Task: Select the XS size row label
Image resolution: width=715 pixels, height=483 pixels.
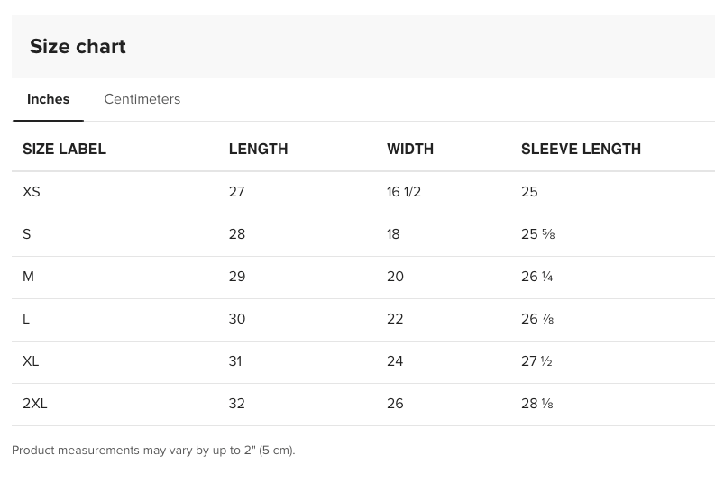Action: pos(32,192)
